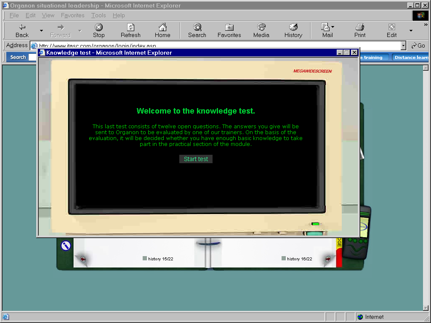Click the Distance learning link tab
Viewport: 431px width, 323px height.
pos(410,57)
